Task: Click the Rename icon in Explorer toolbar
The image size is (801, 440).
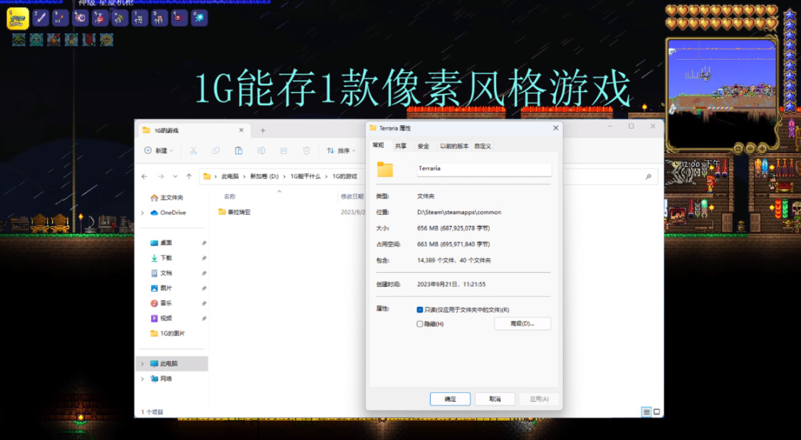Action: [x=261, y=151]
